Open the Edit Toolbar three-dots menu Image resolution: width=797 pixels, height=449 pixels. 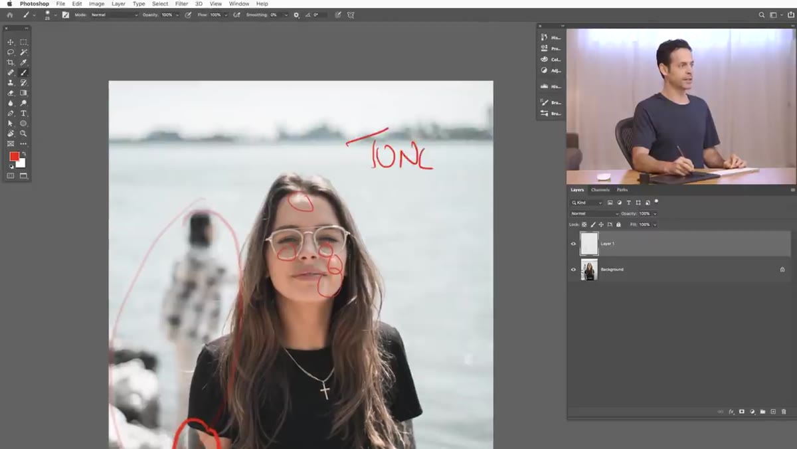pos(23,143)
